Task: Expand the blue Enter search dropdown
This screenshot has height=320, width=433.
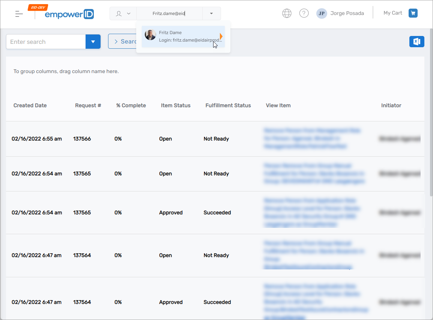Action: [93, 42]
